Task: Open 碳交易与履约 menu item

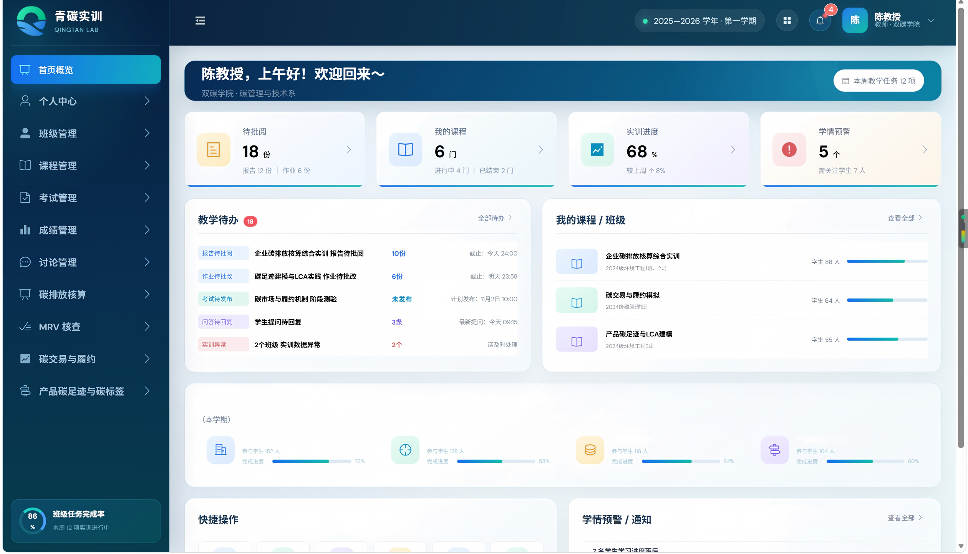Action: [x=86, y=359]
